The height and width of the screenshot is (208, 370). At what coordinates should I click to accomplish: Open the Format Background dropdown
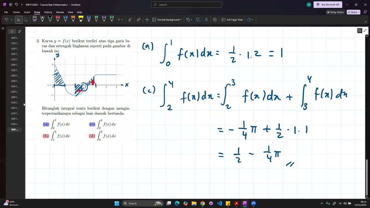[167, 20]
